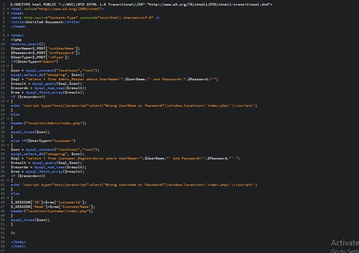Click the closing ?> PHP tag

[x=13, y=233]
